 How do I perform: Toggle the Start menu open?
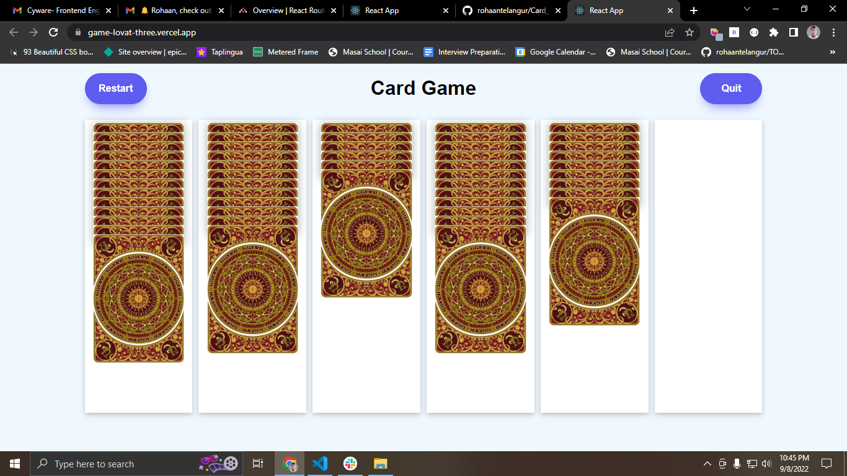click(x=14, y=463)
